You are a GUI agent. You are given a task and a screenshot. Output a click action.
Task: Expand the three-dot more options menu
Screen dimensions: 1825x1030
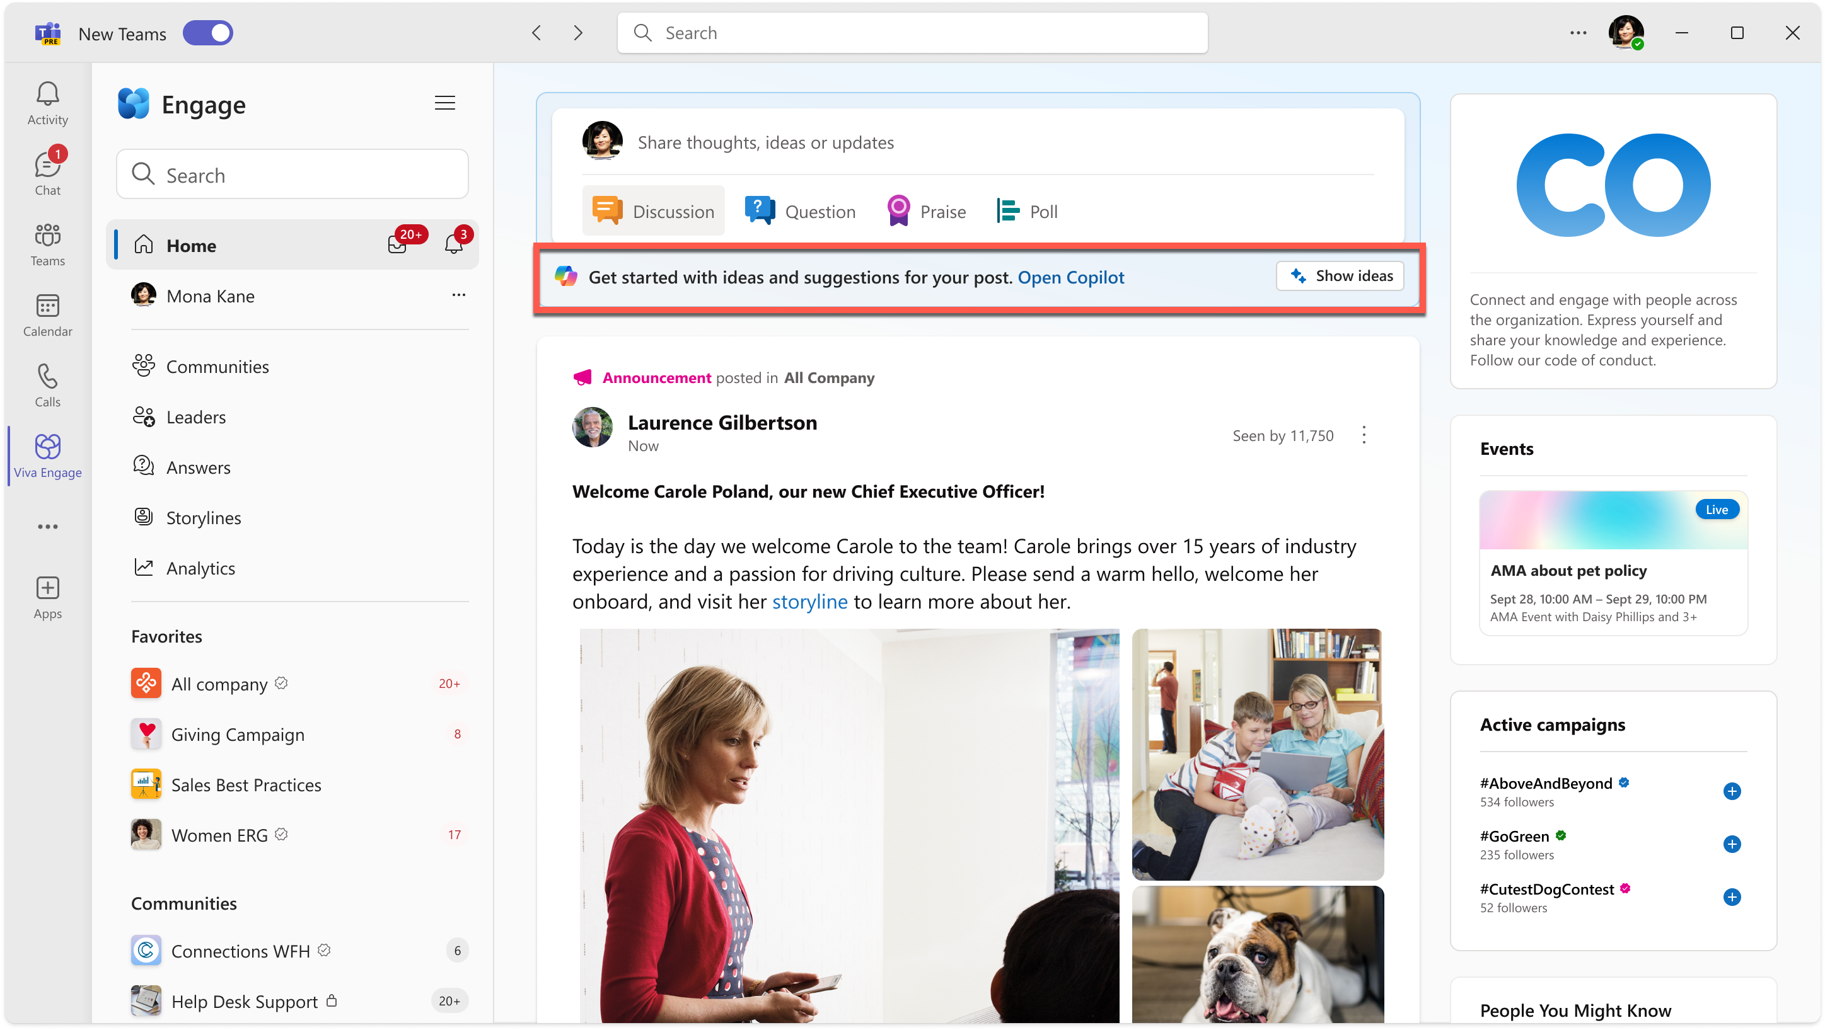pyautogui.click(x=1578, y=34)
